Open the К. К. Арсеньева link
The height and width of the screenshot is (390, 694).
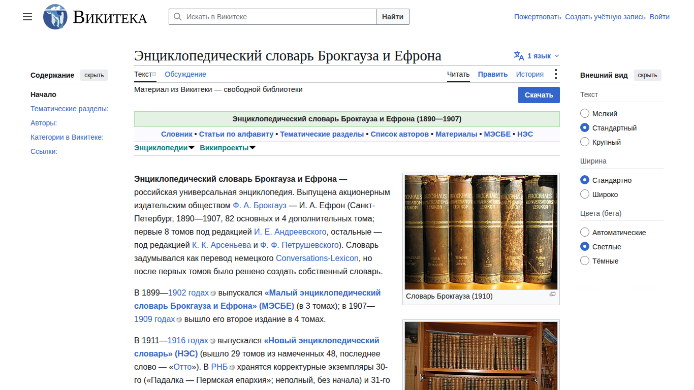(222, 245)
